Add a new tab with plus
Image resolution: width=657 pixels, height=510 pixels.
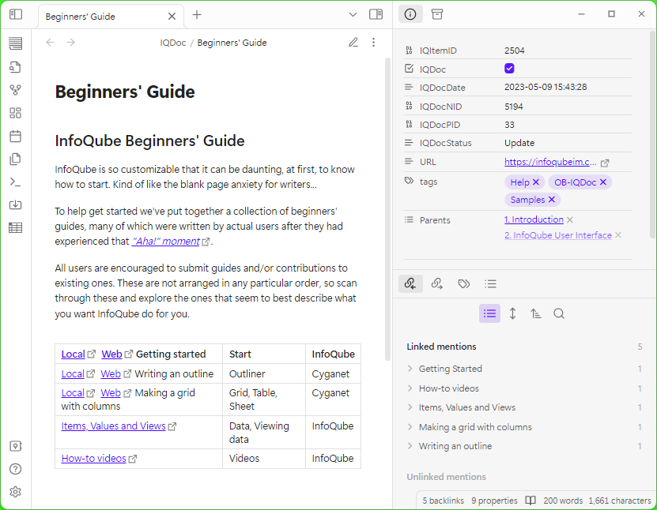[197, 15]
